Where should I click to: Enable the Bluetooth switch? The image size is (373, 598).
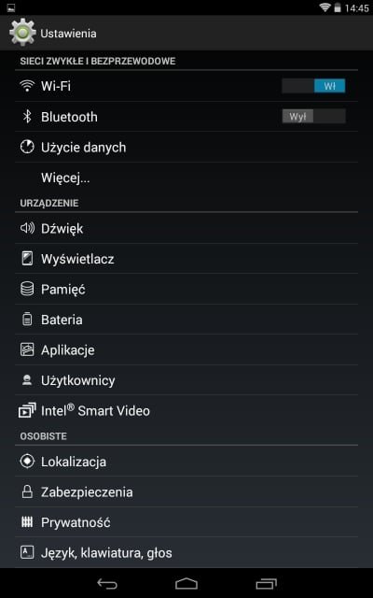(x=313, y=116)
